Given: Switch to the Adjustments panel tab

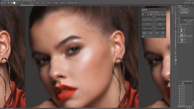Looking at the screenshot, I should [180, 6].
